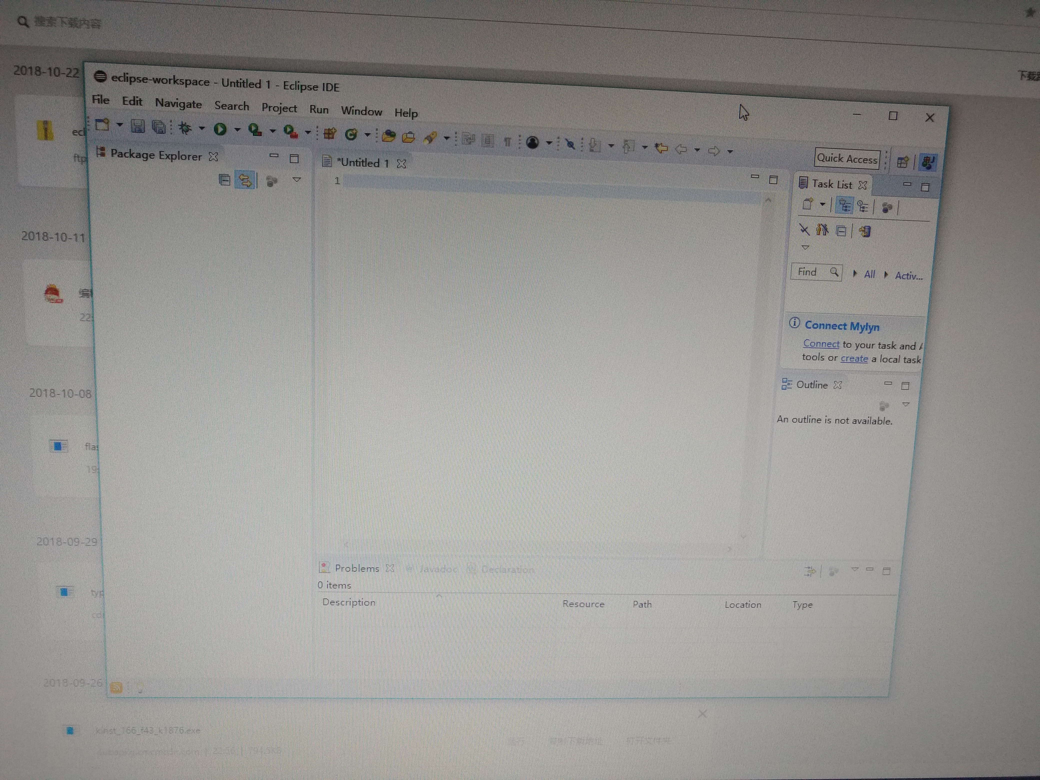Click the New file toolbar icon
Screen dimensions: 1040x780
coord(102,124)
